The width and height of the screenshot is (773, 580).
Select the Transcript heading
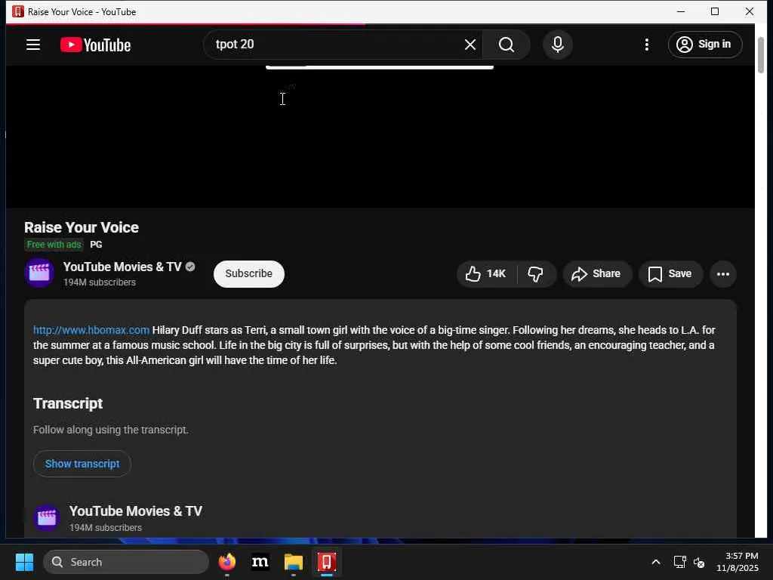coord(68,403)
